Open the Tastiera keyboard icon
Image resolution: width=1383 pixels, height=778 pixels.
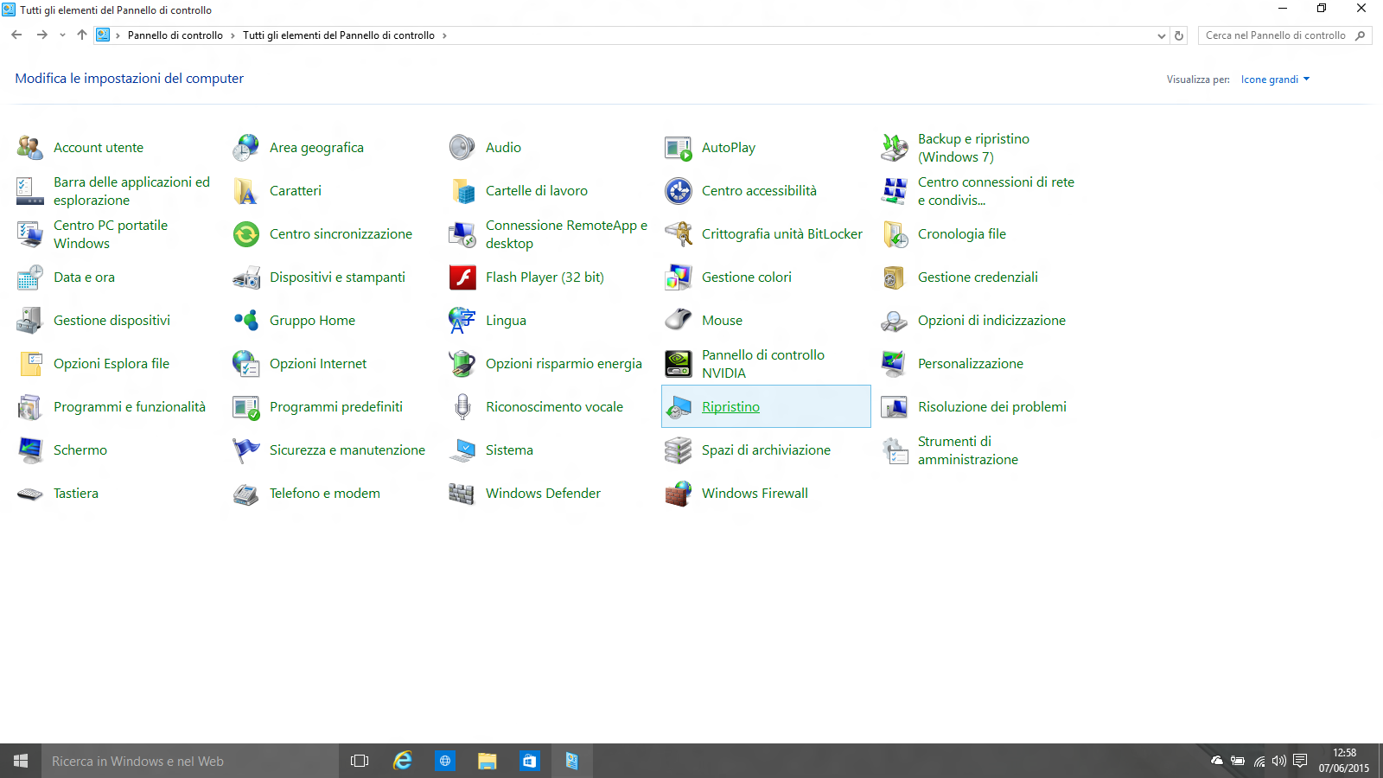tap(30, 494)
